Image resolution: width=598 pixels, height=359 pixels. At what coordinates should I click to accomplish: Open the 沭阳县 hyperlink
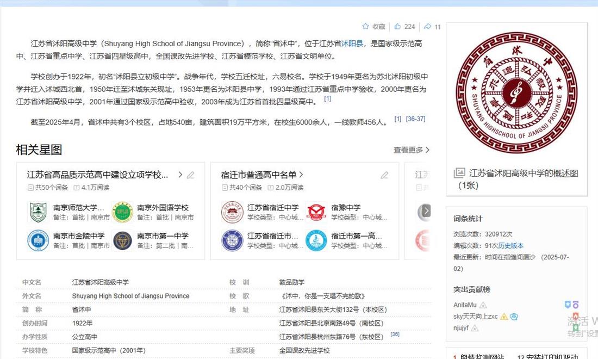pyautogui.click(x=352, y=44)
